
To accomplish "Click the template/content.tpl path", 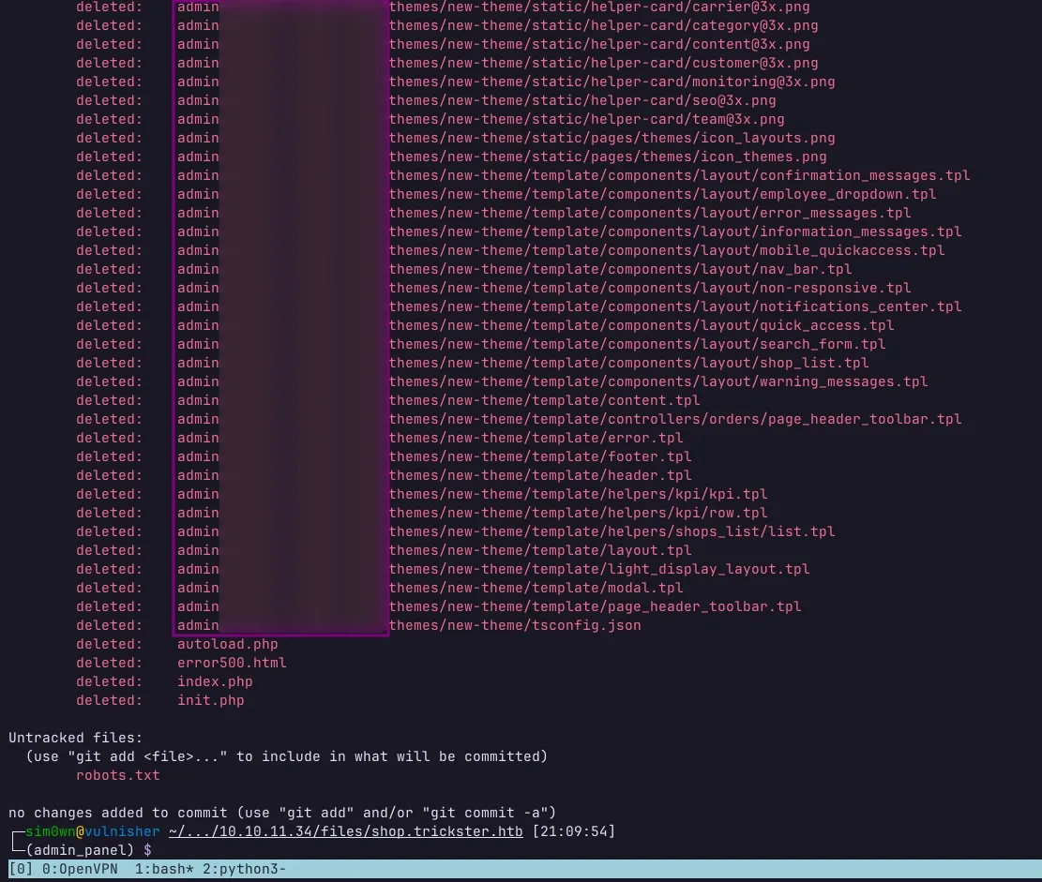I will tap(544, 400).
